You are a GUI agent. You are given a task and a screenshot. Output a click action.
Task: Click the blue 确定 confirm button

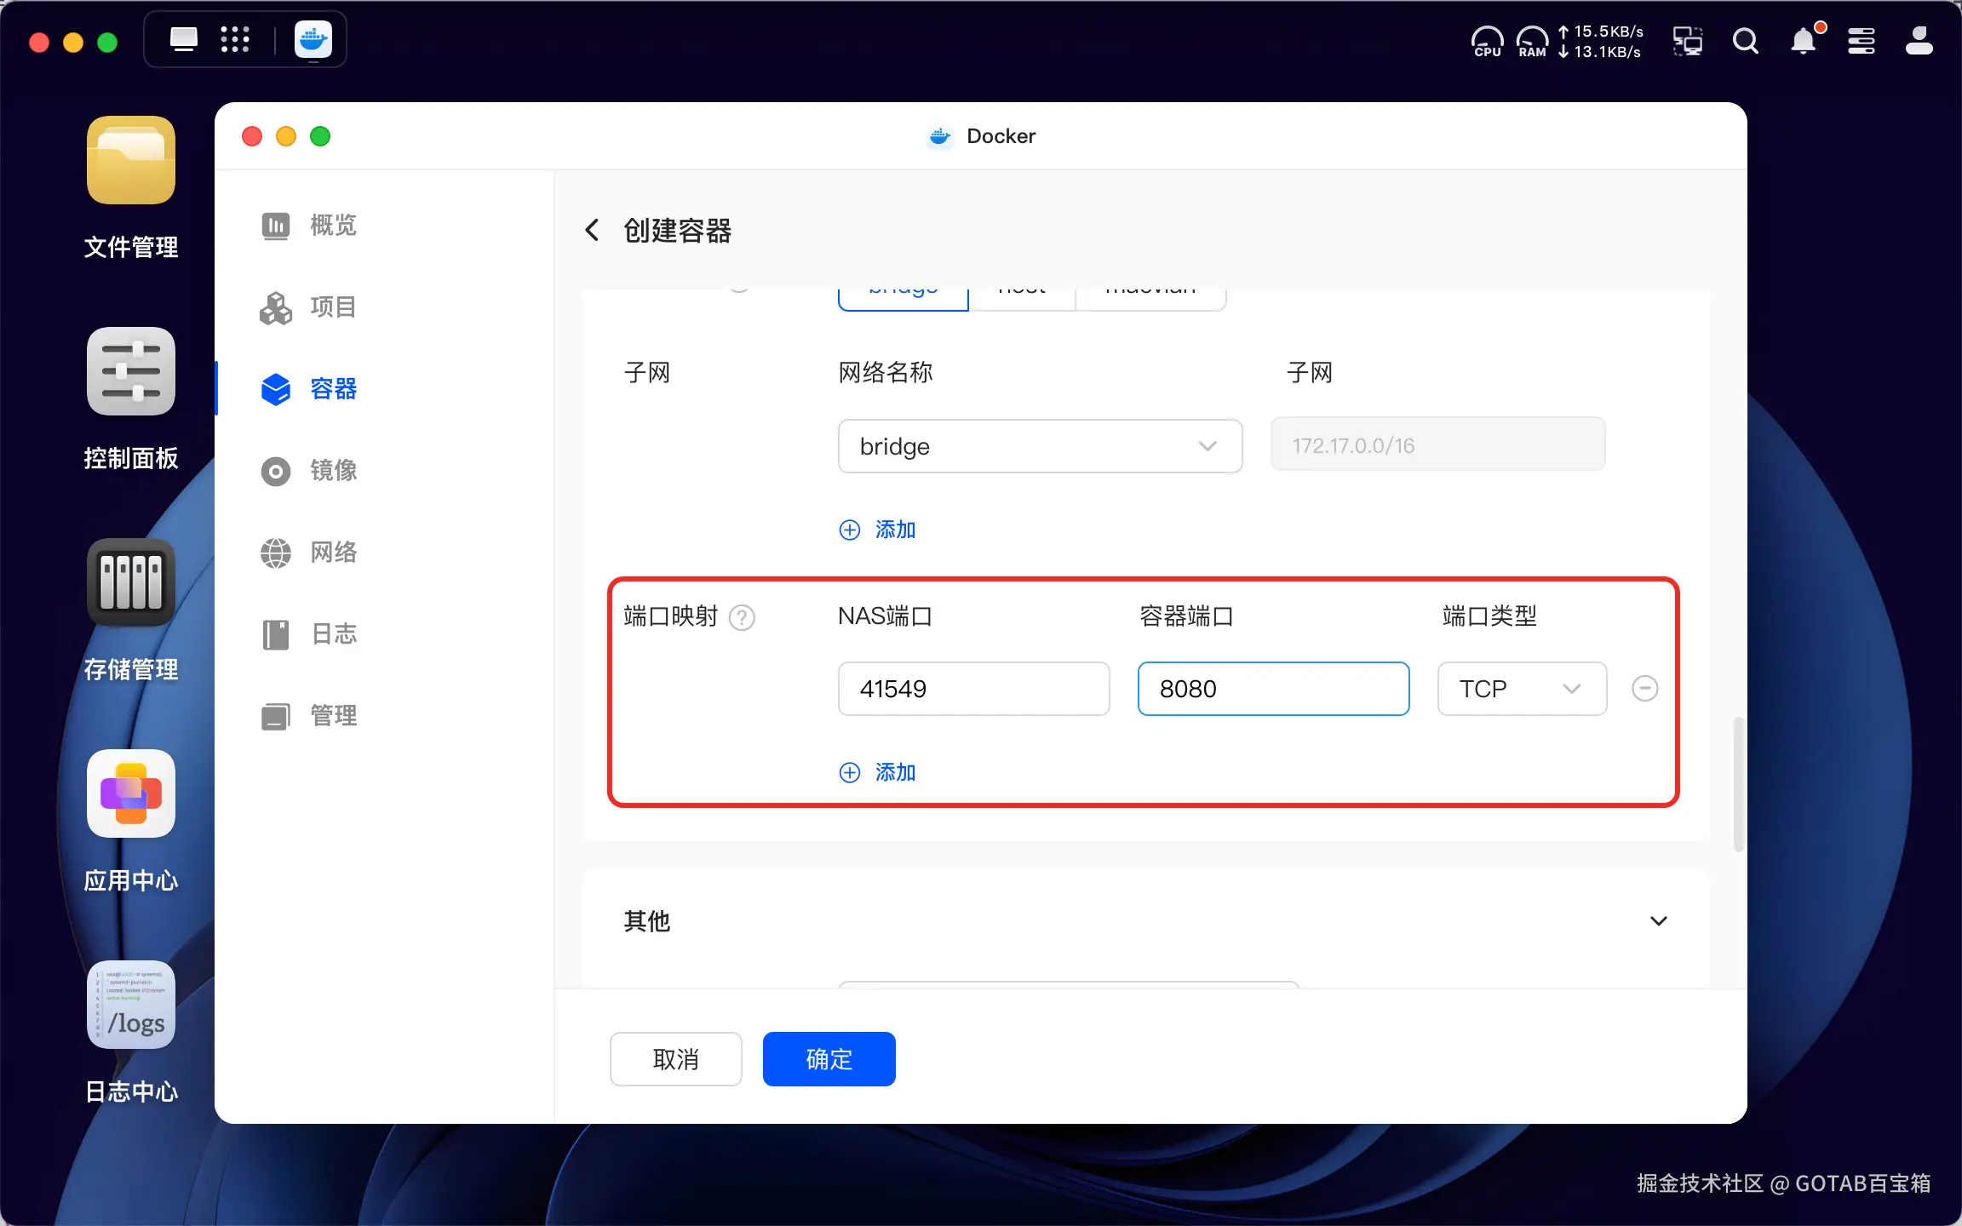pyautogui.click(x=828, y=1059)
